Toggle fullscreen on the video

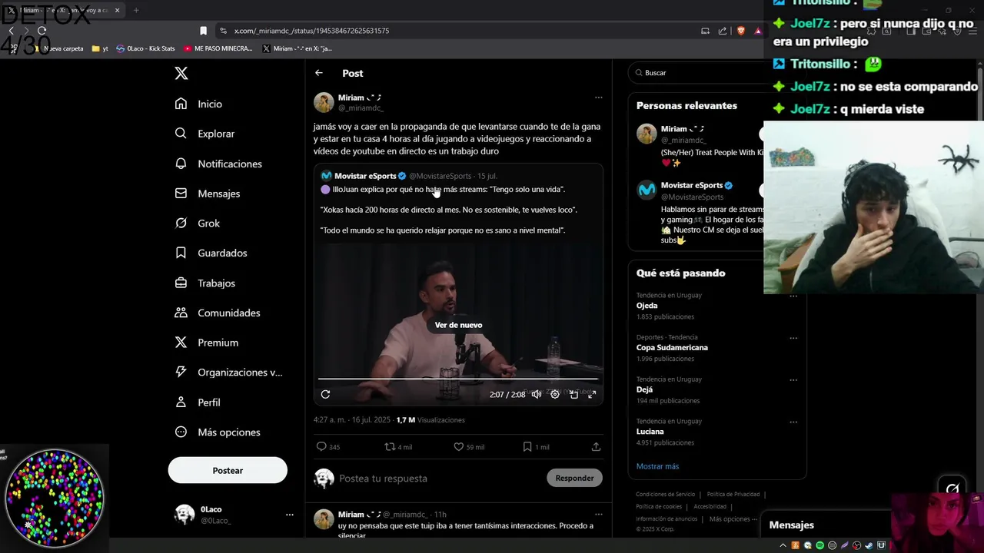(x=592, y=394)
